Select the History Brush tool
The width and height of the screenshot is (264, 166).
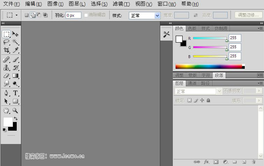click(15, 67)
